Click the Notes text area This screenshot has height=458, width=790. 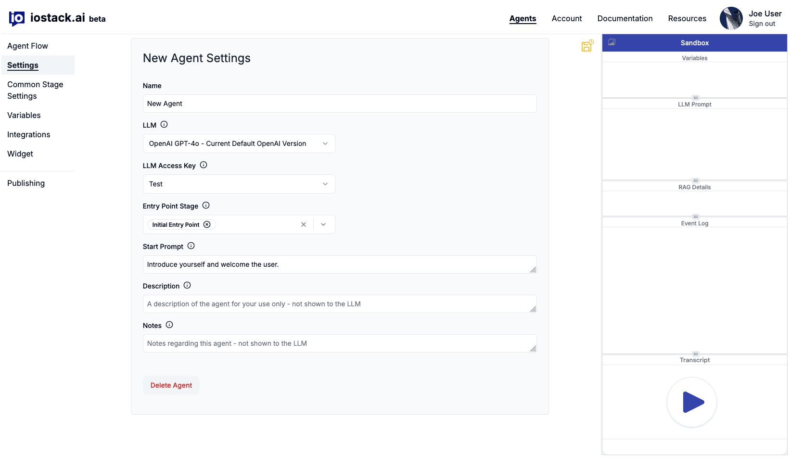340,343
